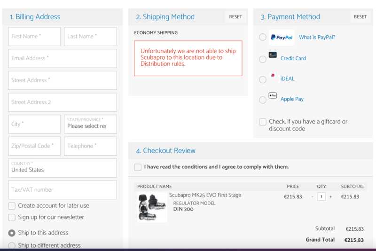Open the Country dropdown showing United States
This screenshot has height=251, width=376.
(63, 168)
